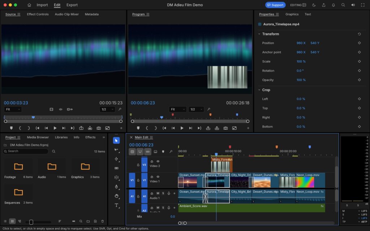Switch Project panel to list view
The image size is (370, 231).
(x=5, y=221)
